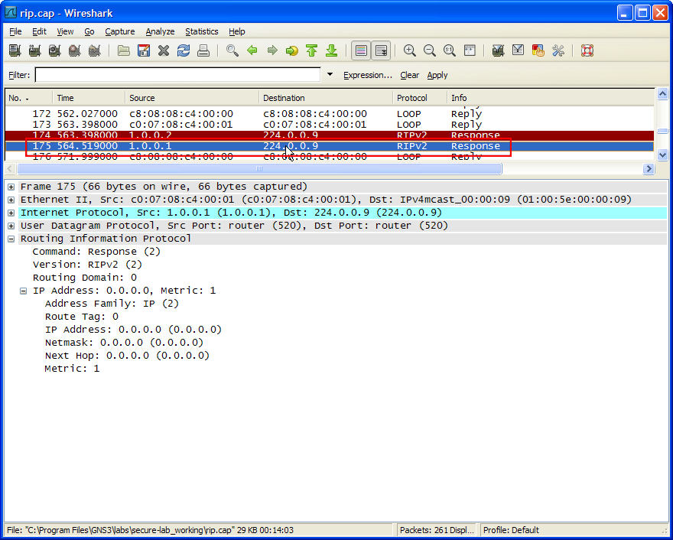Expand the Frame 175 tree node
The width and height of the screenshot is (673, 540).
(11, 187)
